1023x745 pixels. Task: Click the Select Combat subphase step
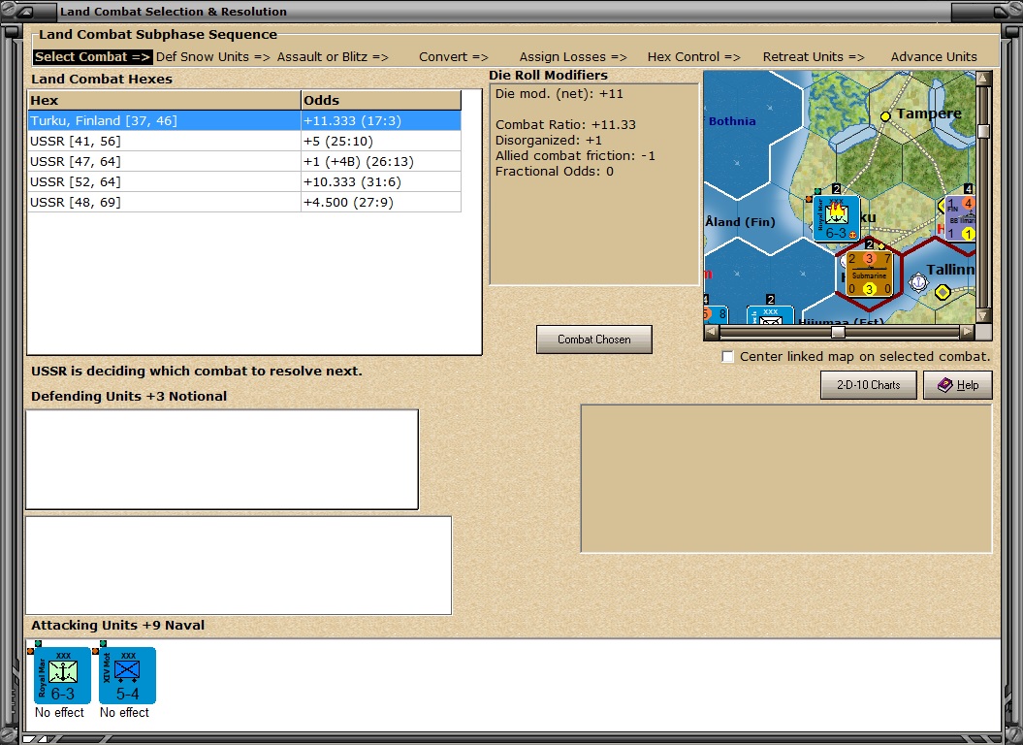[x=93, y=57]
